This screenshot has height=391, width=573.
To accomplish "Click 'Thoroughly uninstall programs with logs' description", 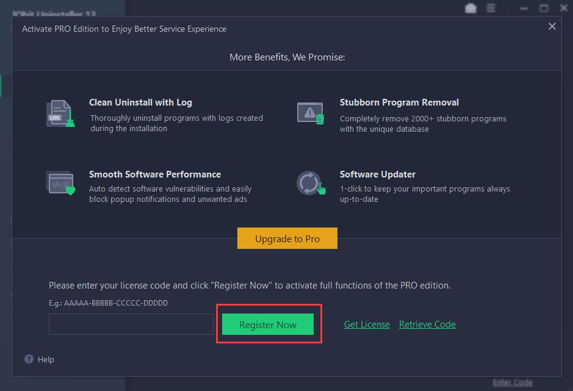I will click(177, 123).
